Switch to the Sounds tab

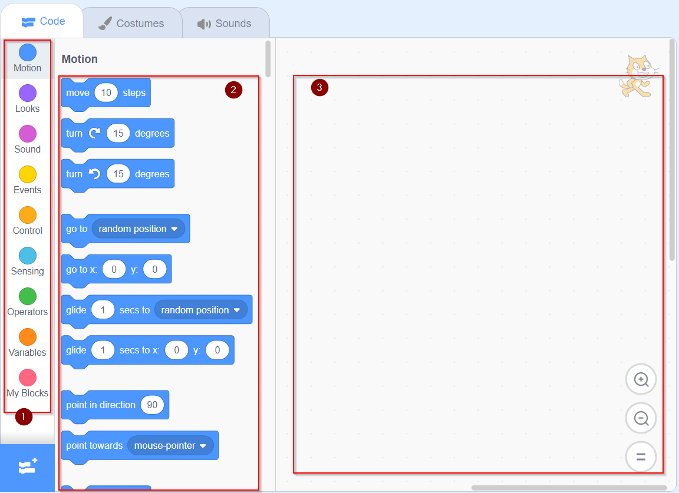coord(225,22)
